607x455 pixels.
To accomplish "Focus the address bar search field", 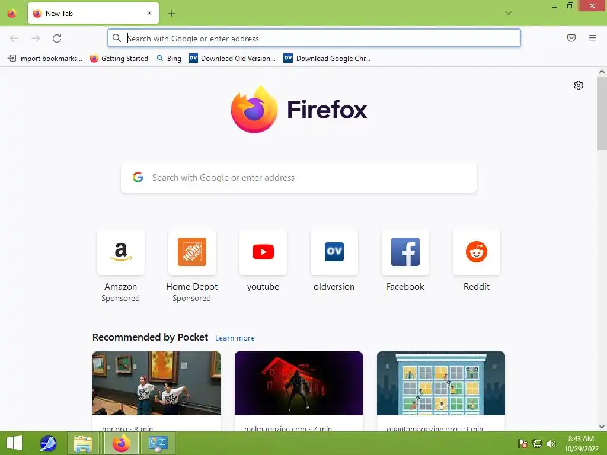I will click(314, 39).
